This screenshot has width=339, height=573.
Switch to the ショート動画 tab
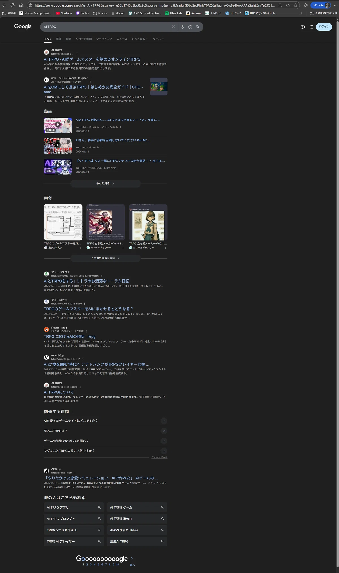tap(84, 39)
